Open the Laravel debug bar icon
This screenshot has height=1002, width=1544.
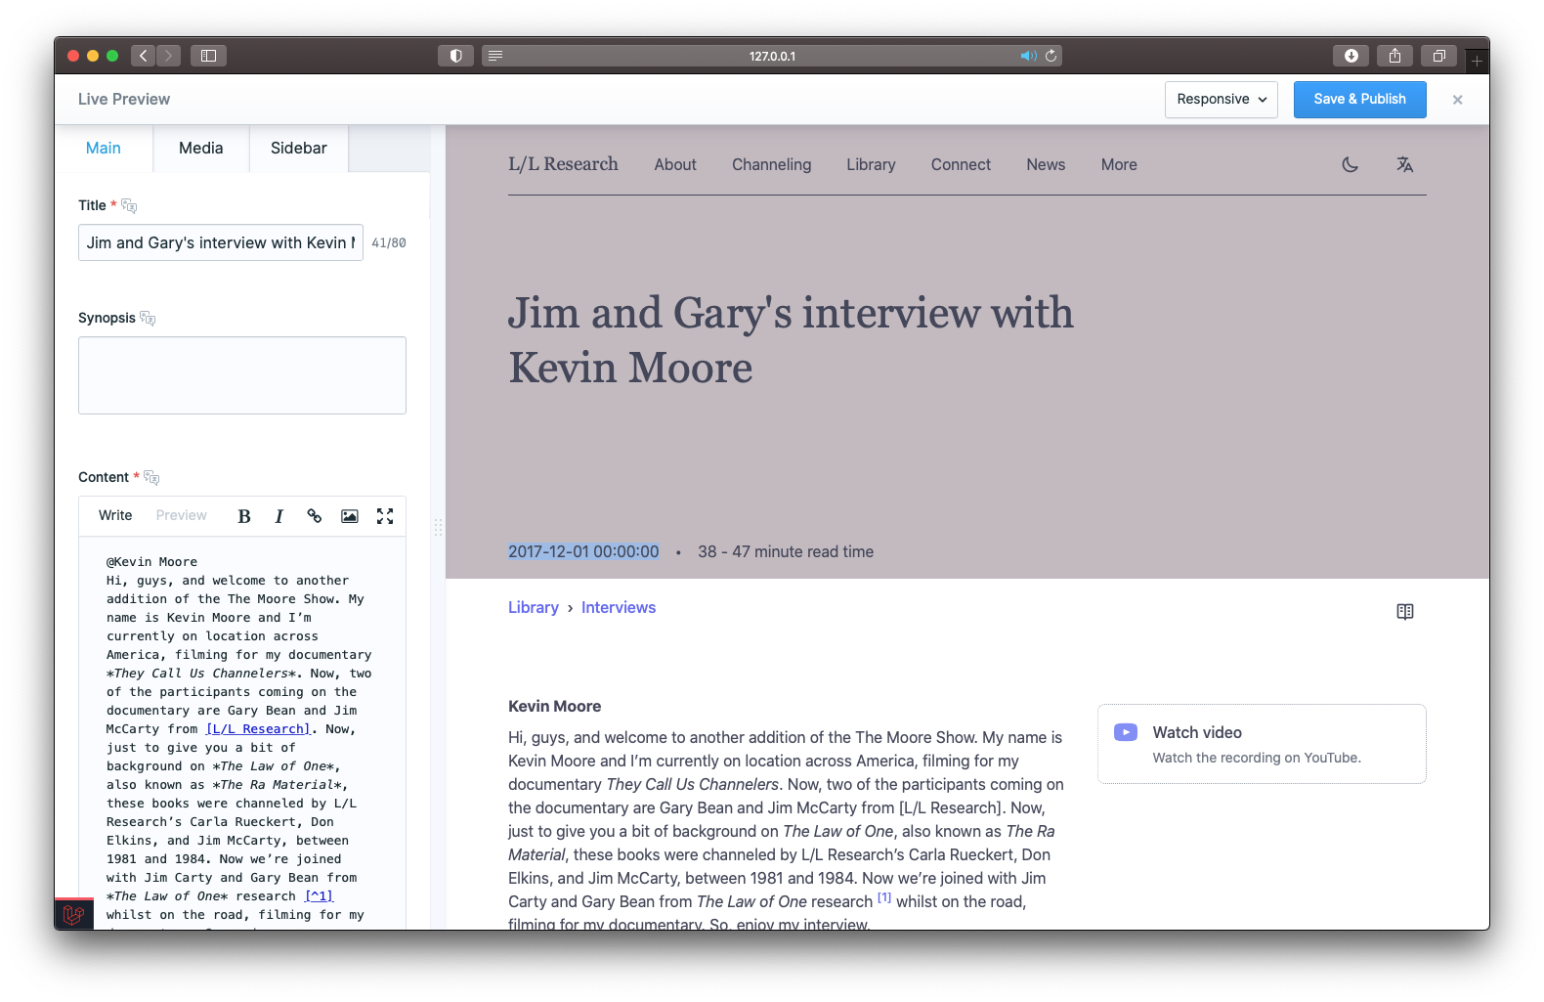tap(73, 915)
